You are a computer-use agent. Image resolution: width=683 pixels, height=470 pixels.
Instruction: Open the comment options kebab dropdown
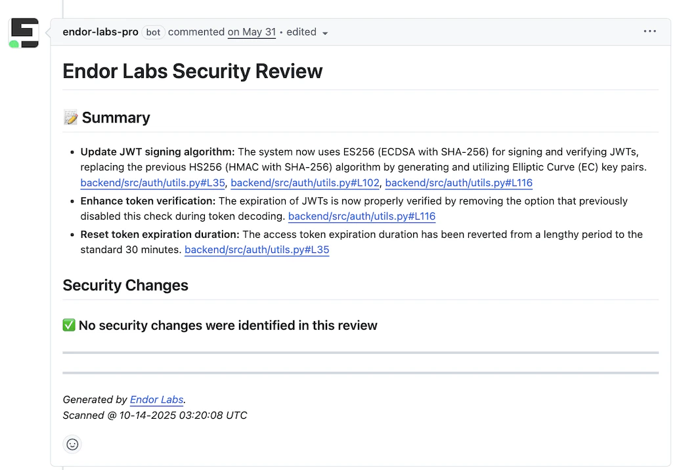(650, 31)
